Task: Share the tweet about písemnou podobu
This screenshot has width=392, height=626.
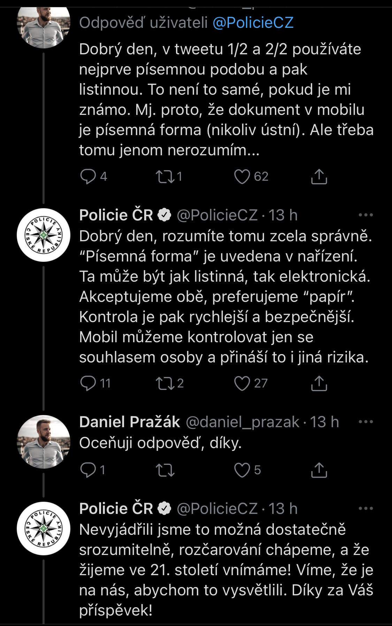Action: [x=319, y=177]
